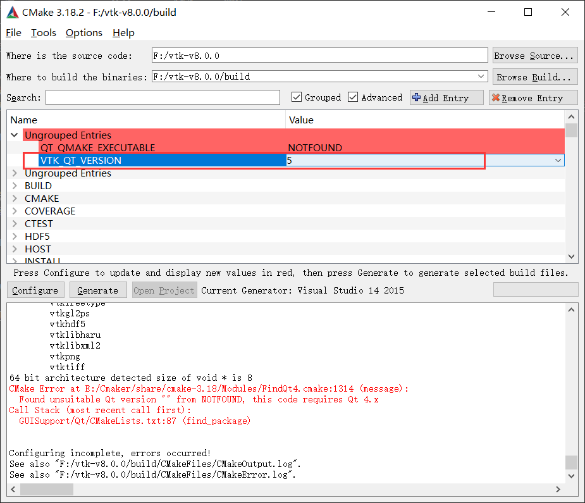Click the Configure button

point(35,290)
